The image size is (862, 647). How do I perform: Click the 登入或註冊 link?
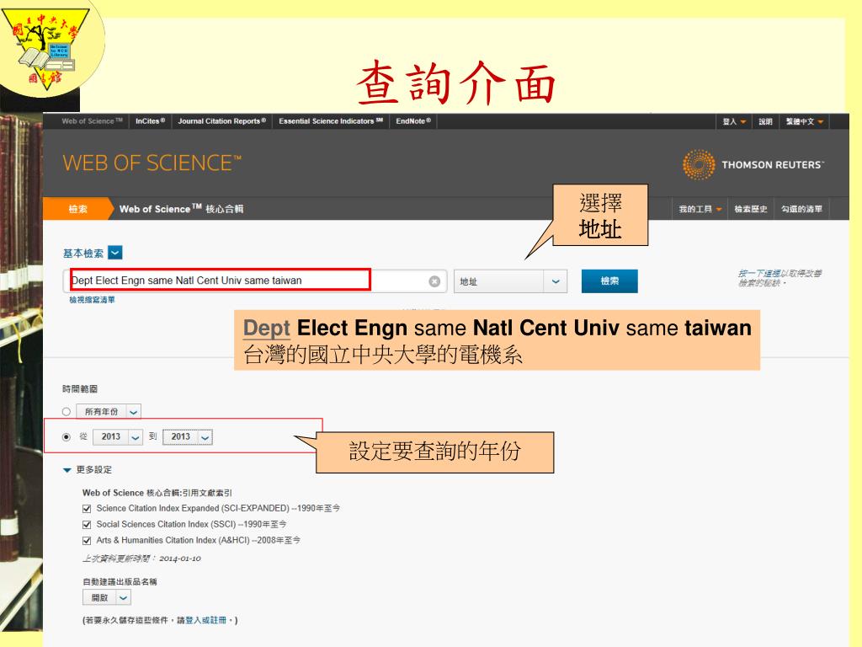tap(205, 621)
